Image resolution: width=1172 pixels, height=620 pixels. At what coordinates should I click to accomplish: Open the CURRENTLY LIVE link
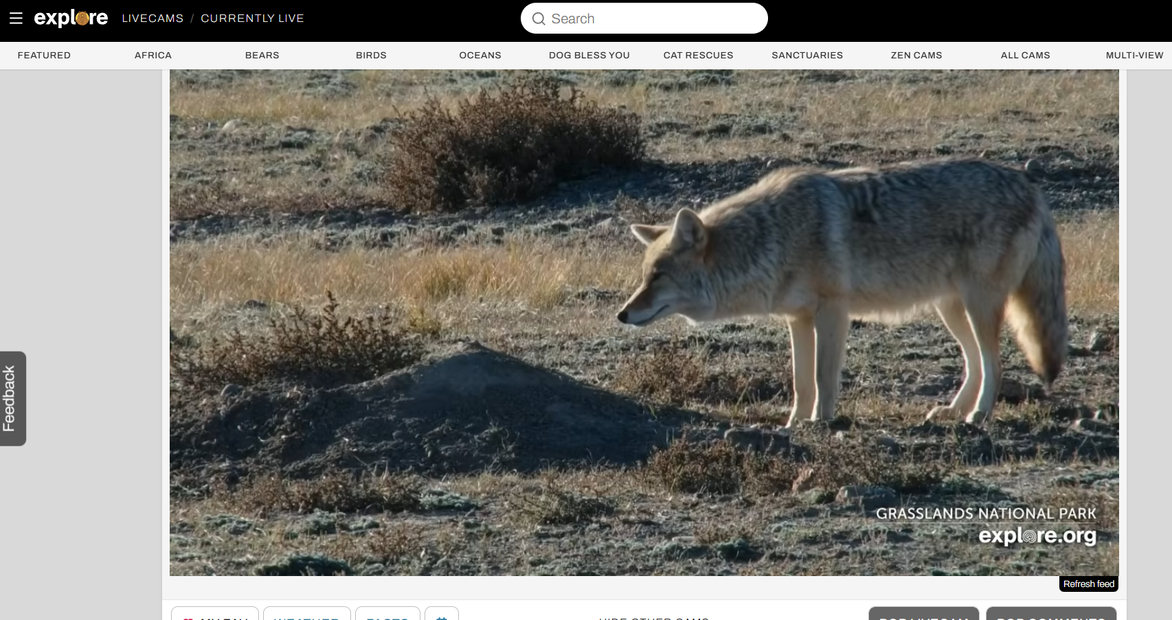coord(252,19)
